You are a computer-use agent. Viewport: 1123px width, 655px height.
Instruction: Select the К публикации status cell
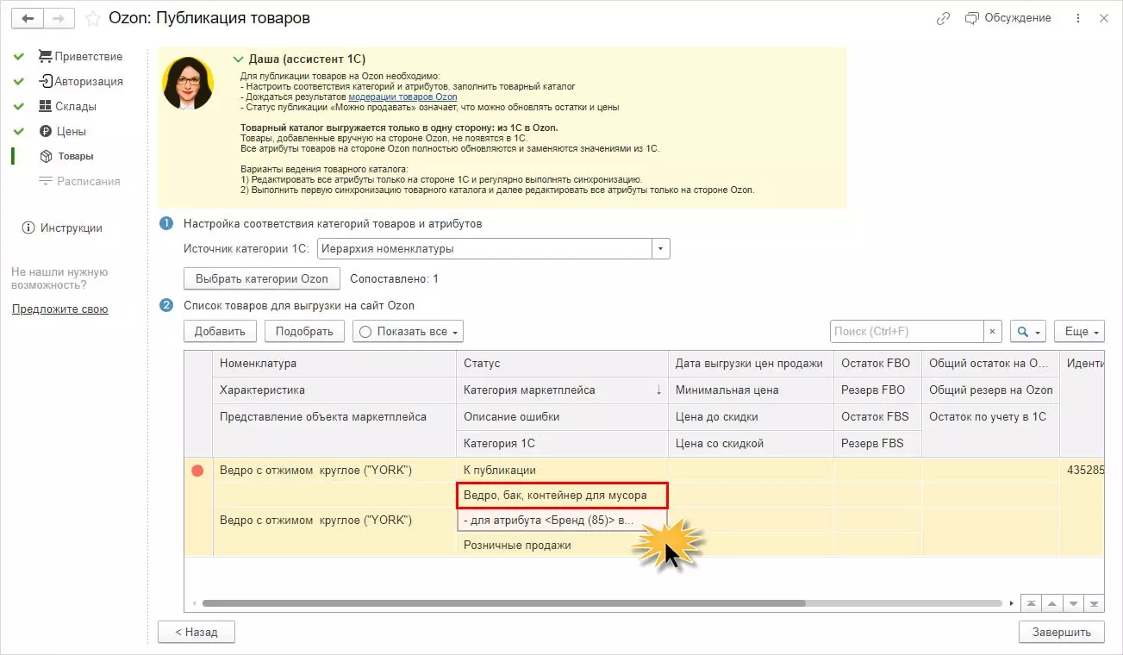pyautogui.click(x=562, y=471)
